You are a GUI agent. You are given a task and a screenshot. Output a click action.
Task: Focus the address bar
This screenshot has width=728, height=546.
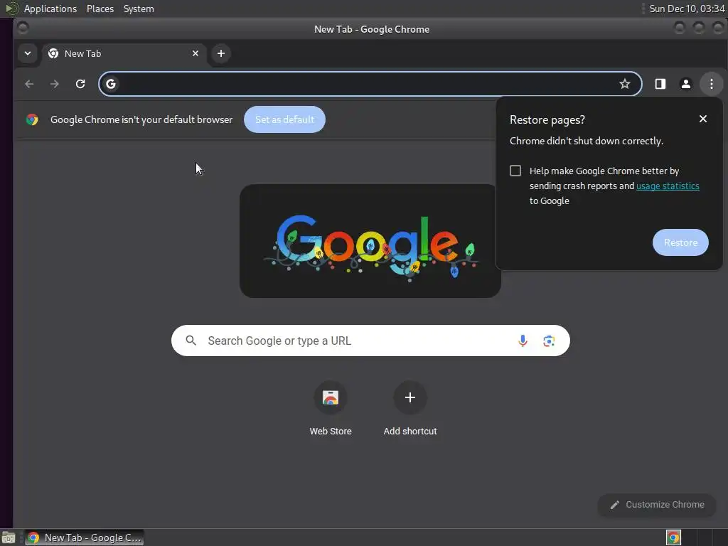[x=370, y=84]
